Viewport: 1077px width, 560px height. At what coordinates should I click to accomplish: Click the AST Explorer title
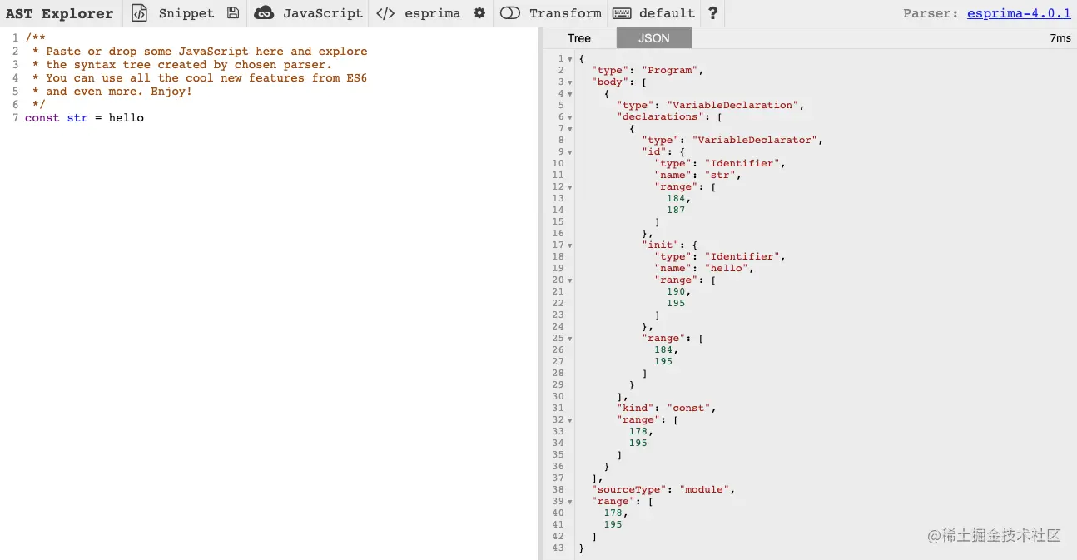pos(60,13)
